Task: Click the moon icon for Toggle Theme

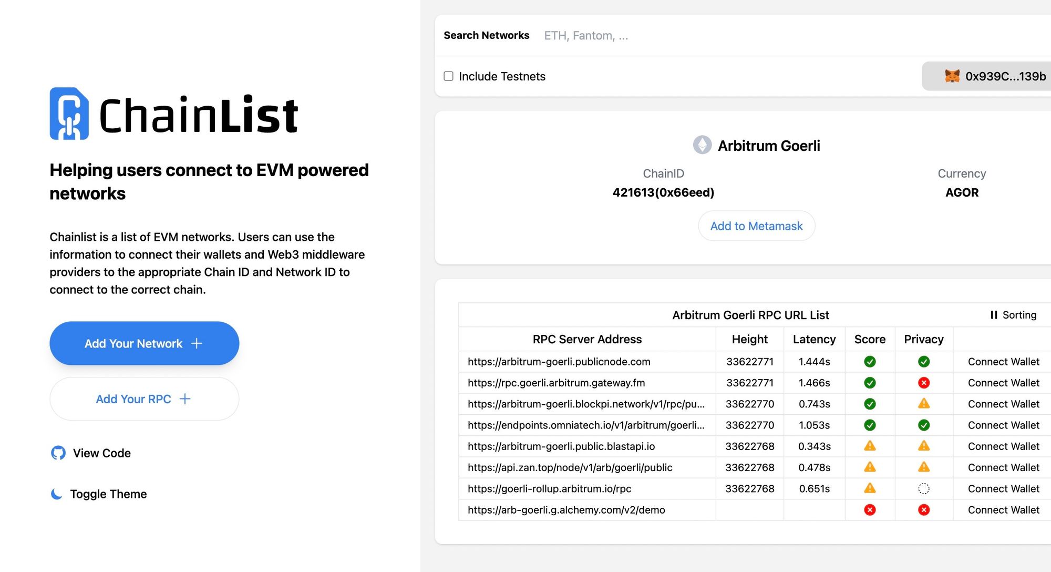Action: point(56,494)
